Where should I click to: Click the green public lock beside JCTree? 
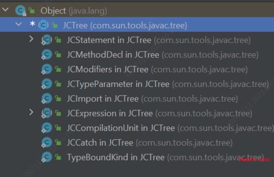(55, 25)
